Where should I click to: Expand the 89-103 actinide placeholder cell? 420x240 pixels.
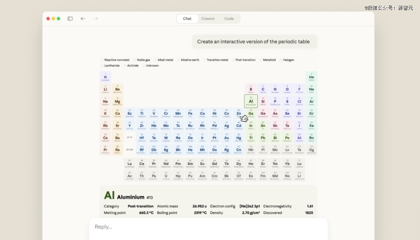tap(129, 150)
